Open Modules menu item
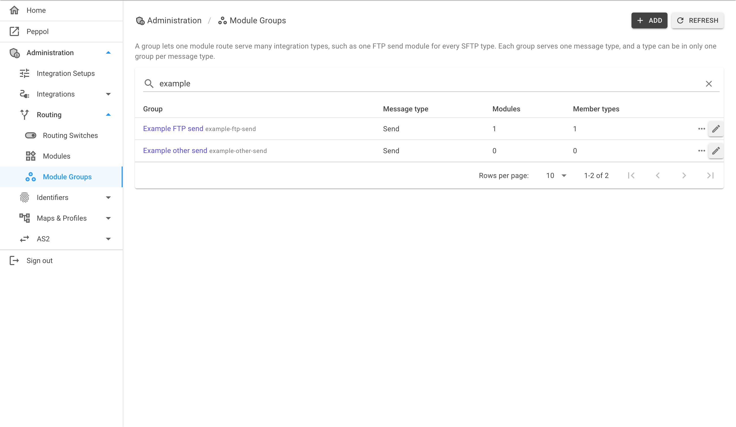Viewport: 736px width, 427px height. tap(61, 156)
